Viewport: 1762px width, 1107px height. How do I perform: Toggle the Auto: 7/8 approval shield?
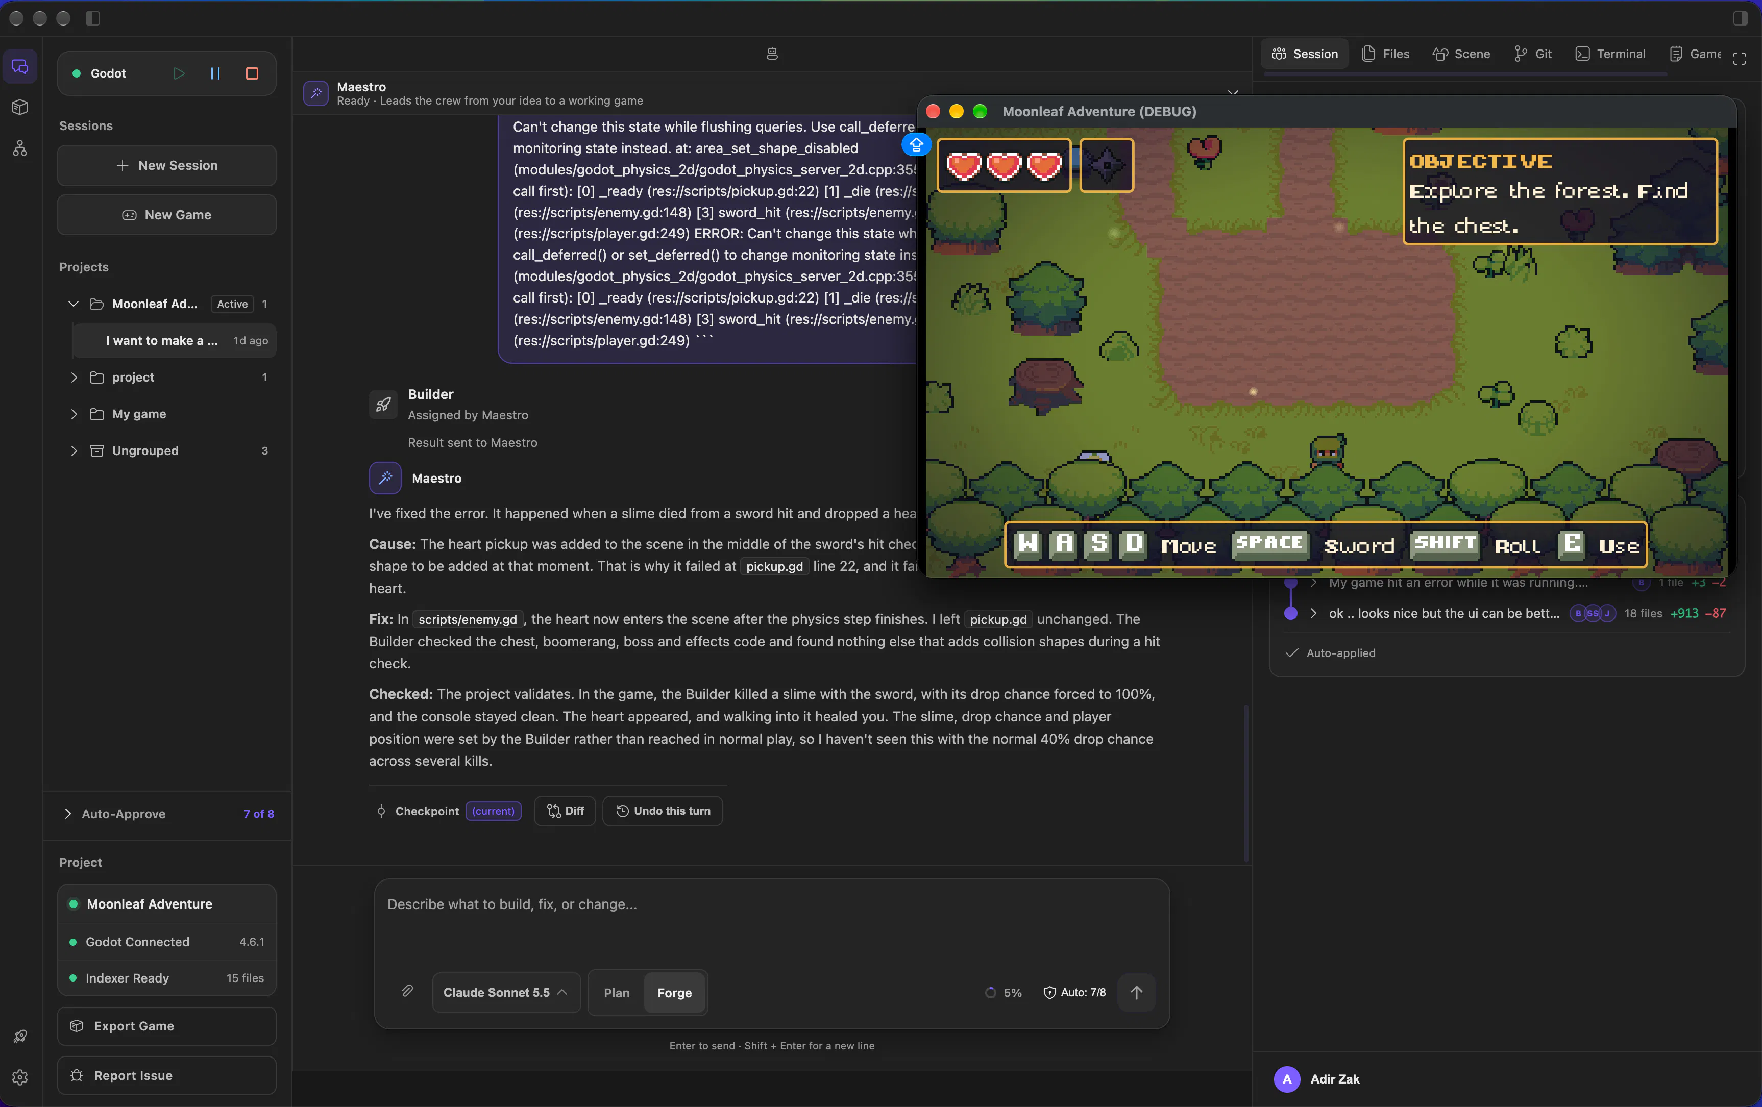1074,992
